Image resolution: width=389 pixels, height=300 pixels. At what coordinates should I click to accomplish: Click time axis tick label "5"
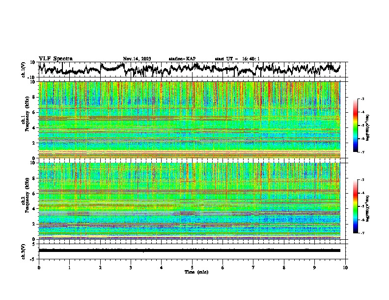click(x=192, y=268)
